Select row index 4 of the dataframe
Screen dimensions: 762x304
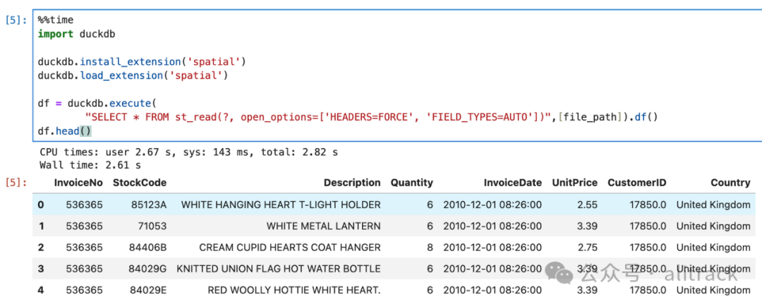[x=41, y=290]
